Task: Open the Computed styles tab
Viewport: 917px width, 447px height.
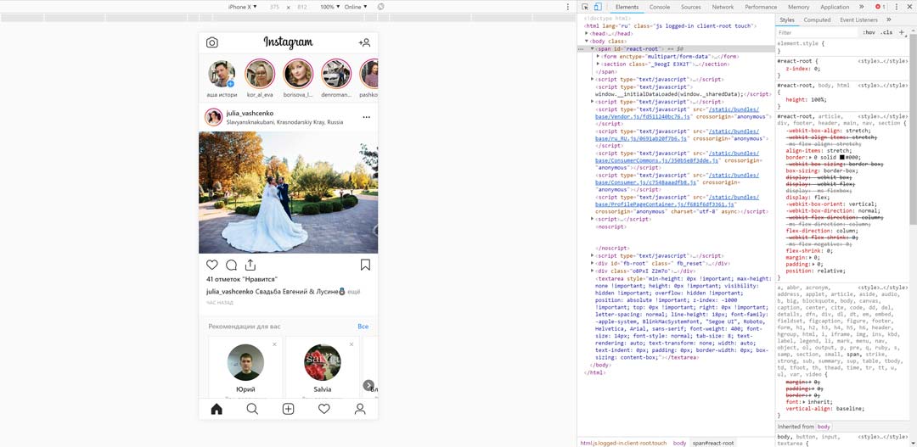Action: pos(817,20)
